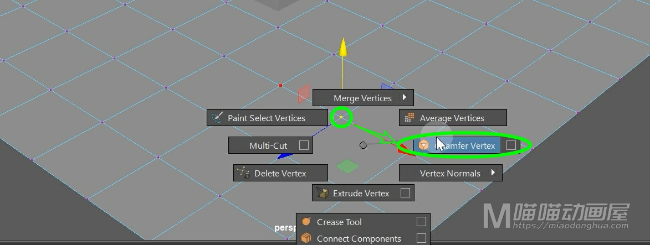Click the Average Vertices grid icon
Viewport: 650px width, 245px height.
coord(409,118)
